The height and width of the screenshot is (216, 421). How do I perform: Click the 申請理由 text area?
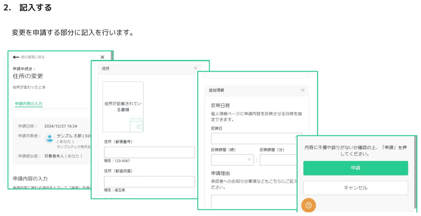click(254, 202)
